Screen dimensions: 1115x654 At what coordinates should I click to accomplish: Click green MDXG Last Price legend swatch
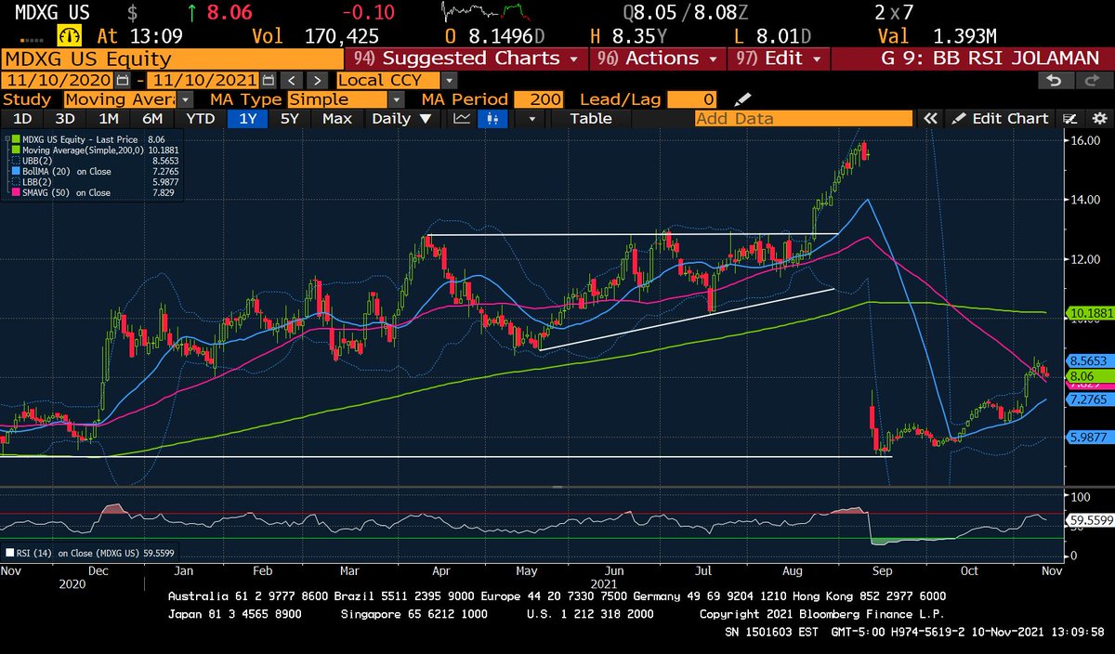click(x=15, y=139)
